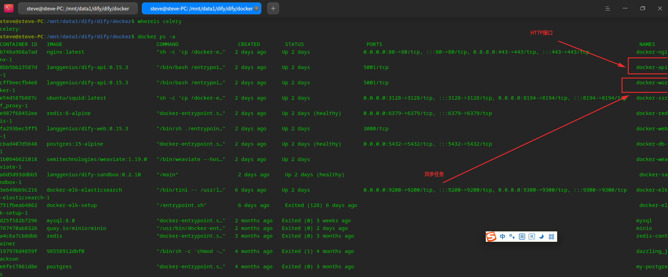Image resolution: width=668 pixels, height=277 pixels.
Task: Click the CREATED column header
Action: (249, 44)
